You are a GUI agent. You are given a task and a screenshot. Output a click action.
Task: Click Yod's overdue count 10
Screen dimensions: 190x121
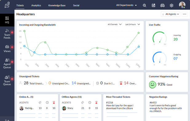(54, 108)
